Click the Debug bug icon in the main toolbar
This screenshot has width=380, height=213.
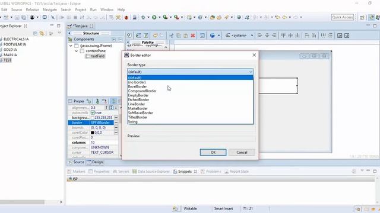(143, 17)
